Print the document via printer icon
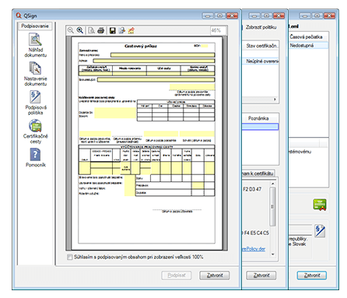This screenshot has width=347, height=298. [x=100, y=30]
